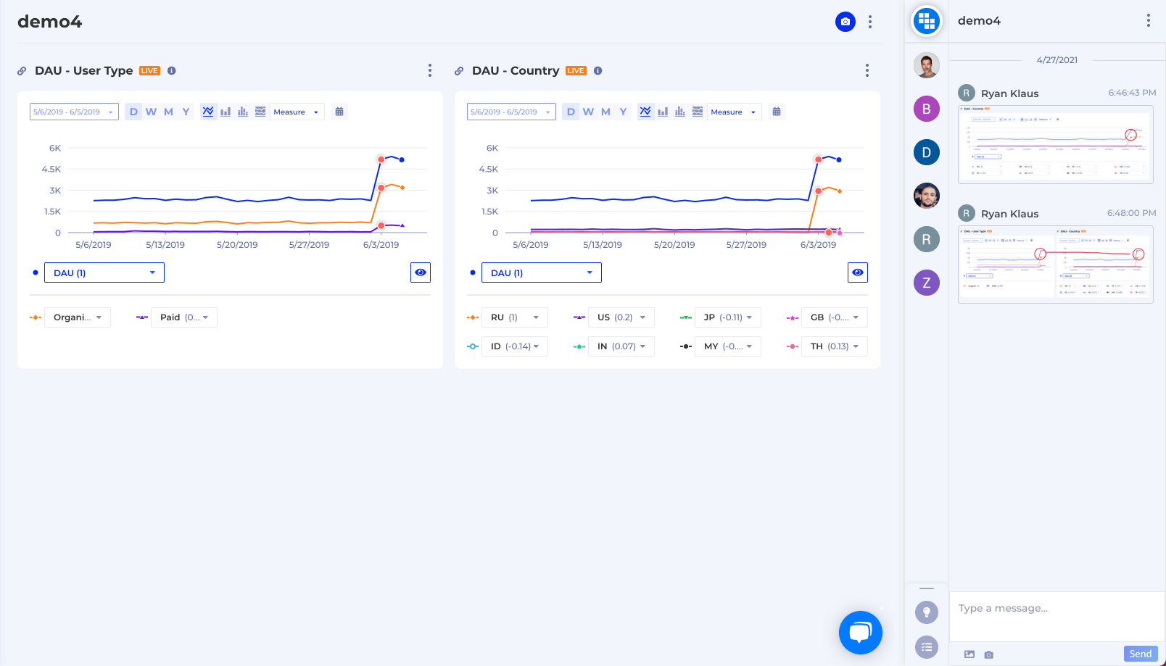
Task: Open the chat bubble widget button
Action: (860, 633)
